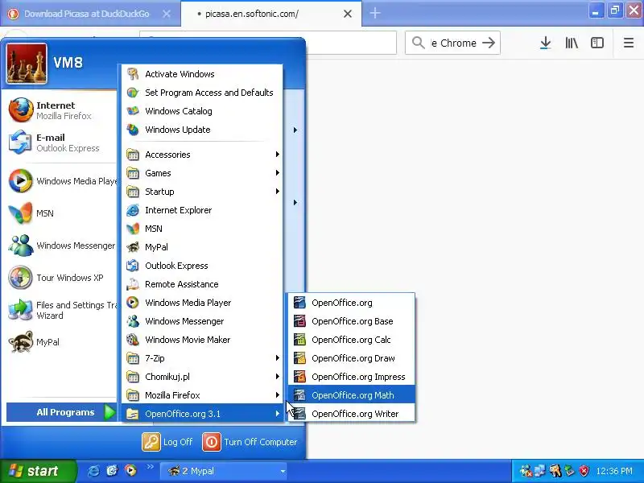Open a new browser tab

pyautogui.click(x=375, y=13)
